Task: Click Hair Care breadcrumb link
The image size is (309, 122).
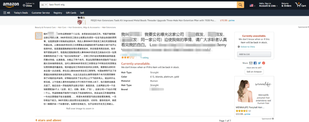Action: tap(62, 27)
